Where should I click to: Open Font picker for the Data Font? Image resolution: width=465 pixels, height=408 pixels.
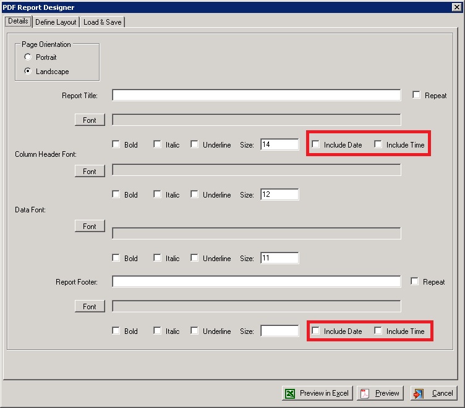[x=90, y=227]
